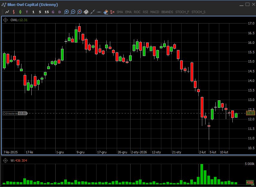The image size is (256, 187).
Task: Toggle the BBANDS indicator
Action: click(x=167, y=12)
